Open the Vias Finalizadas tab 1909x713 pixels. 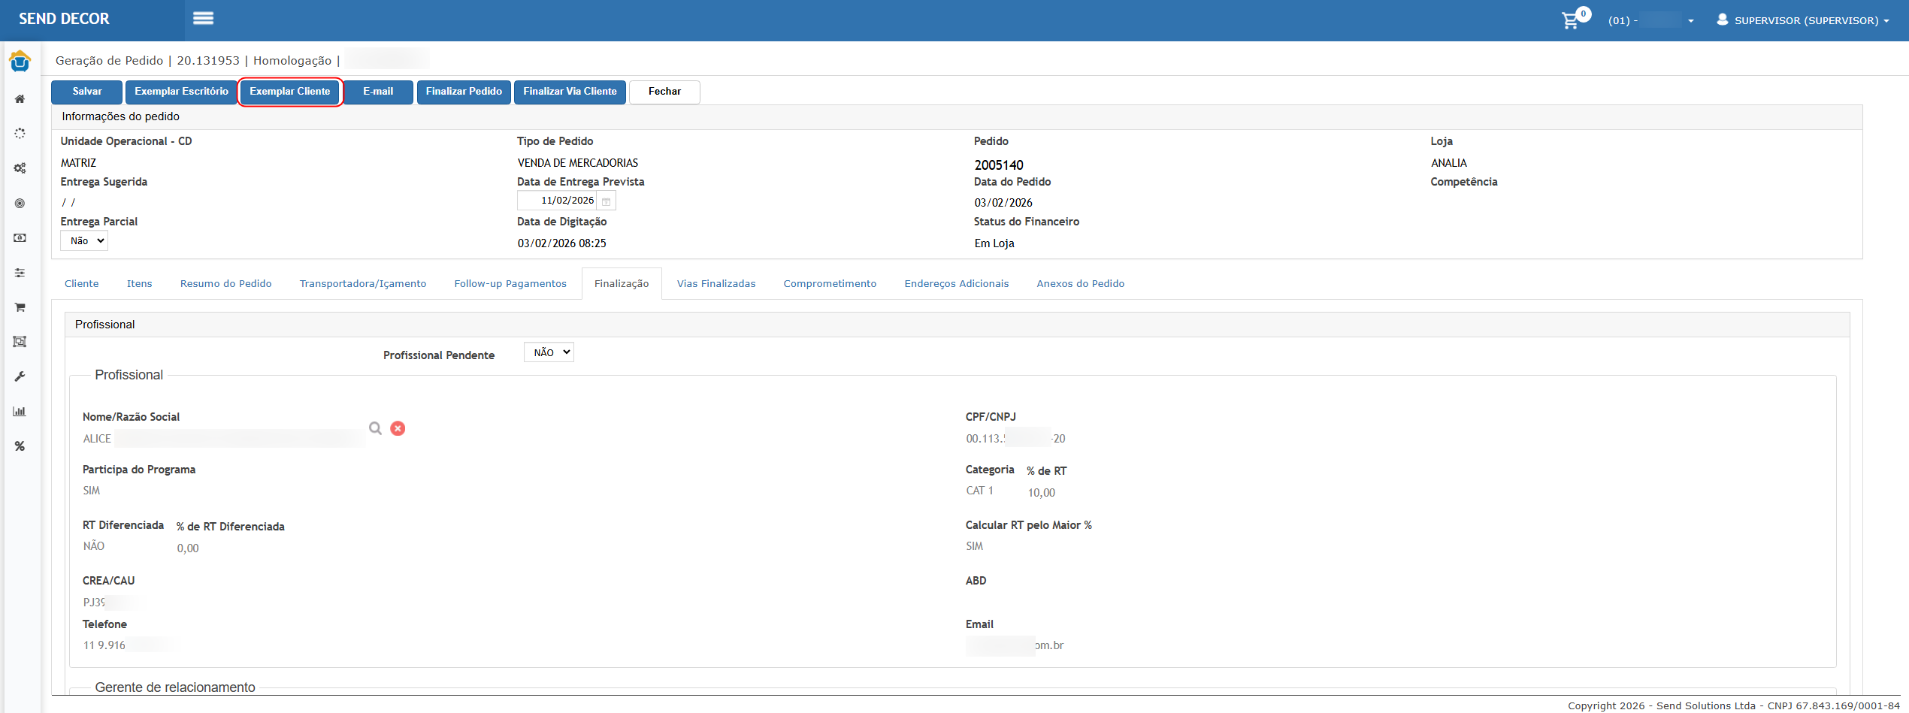pyautogui.click(x=715, y=284)
